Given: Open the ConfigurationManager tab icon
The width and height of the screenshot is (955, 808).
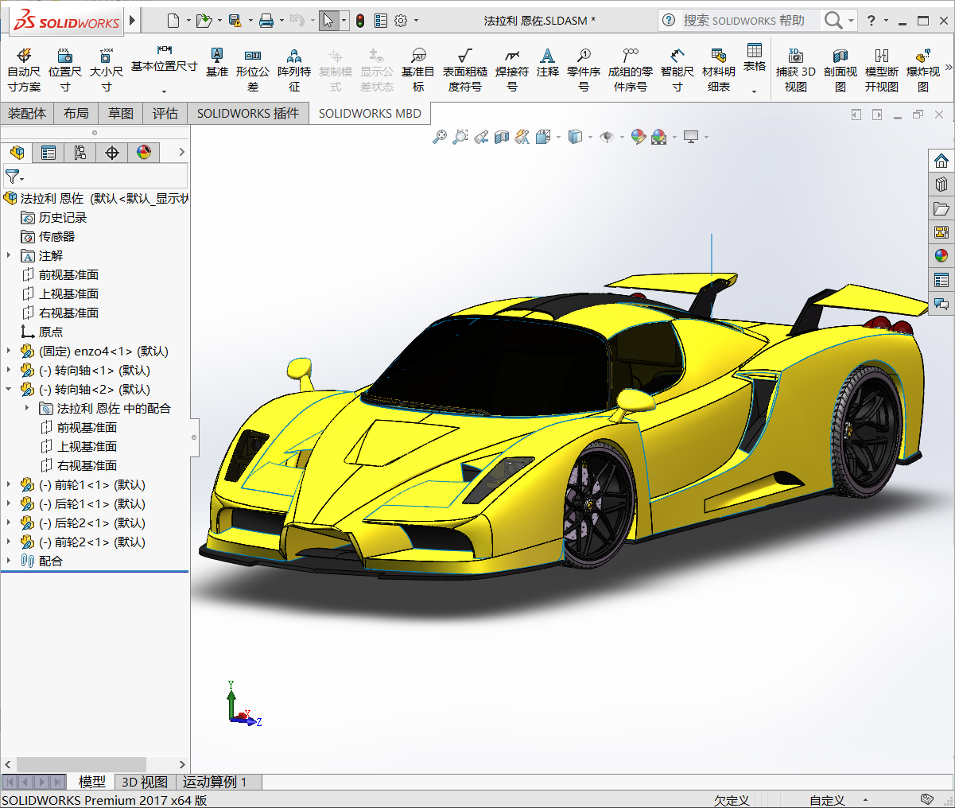Looking at the screenshot, I should pos(80,152).
